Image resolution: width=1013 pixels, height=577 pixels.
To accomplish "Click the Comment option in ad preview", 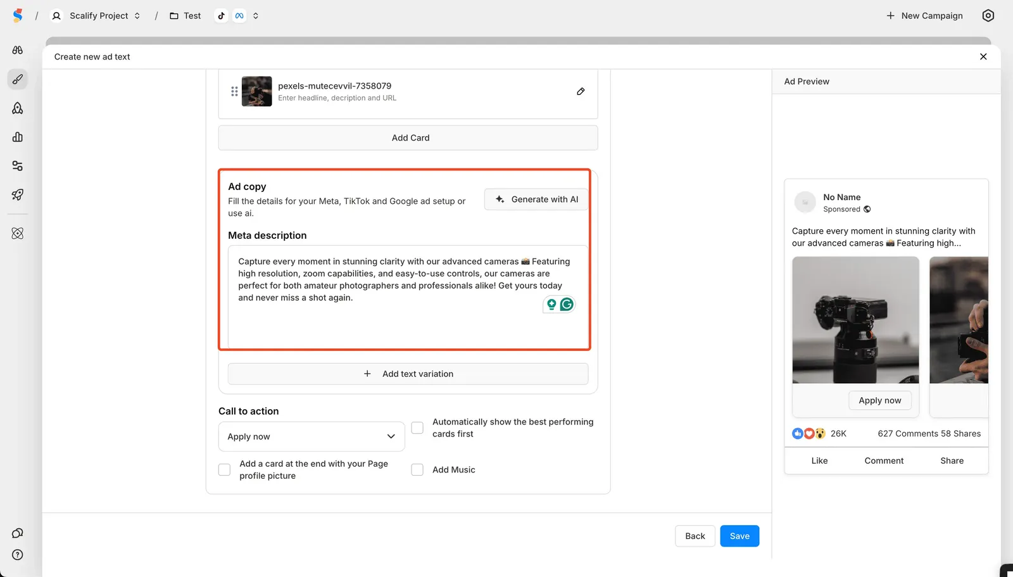I will point(884,460).
